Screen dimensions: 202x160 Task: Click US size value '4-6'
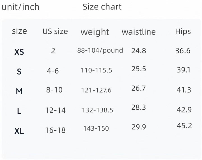click(53, 71)
